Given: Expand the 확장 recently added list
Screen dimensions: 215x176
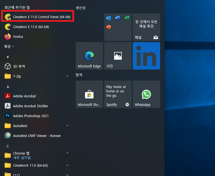Looking at the screenshot, I should [9, 46].
